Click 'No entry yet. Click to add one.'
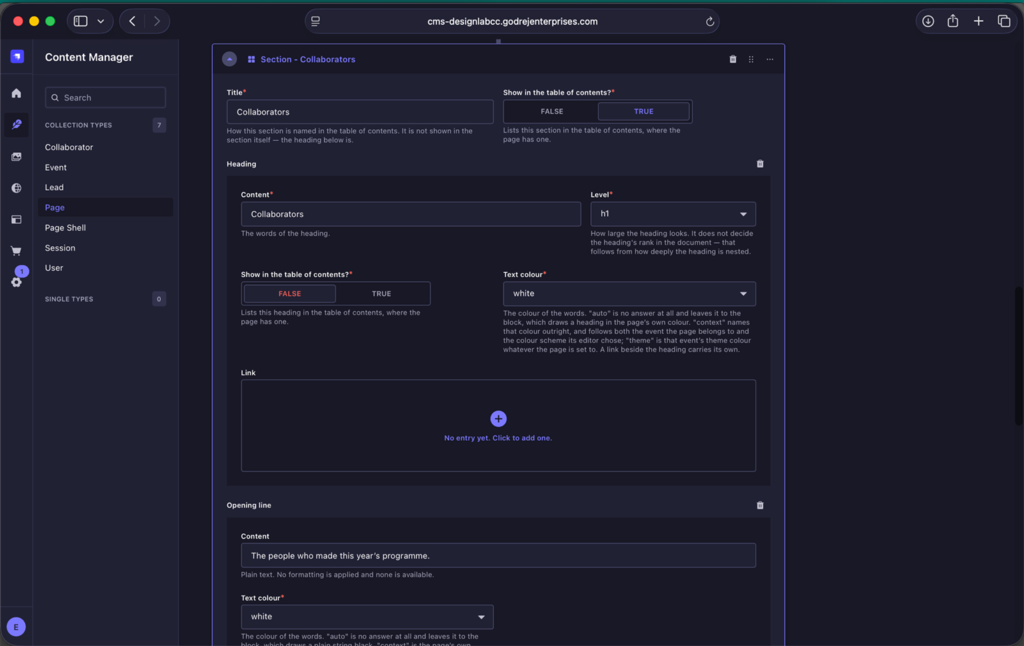This screenshot has width=1024, height=646. click(498, 438)
